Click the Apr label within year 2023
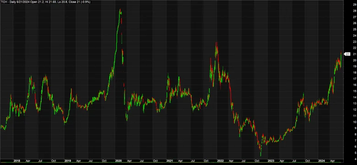 (x=282, y=161)
